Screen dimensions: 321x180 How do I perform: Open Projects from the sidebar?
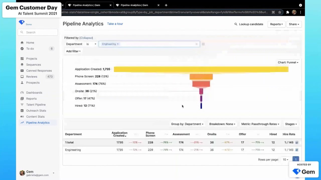click(x=32, y=58)
